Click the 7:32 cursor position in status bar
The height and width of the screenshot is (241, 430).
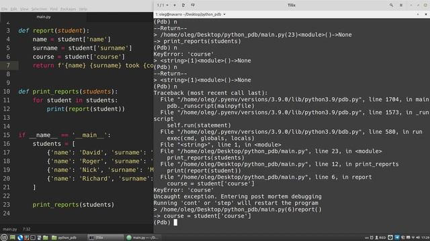pyautogui.click(x=27, y=229)
